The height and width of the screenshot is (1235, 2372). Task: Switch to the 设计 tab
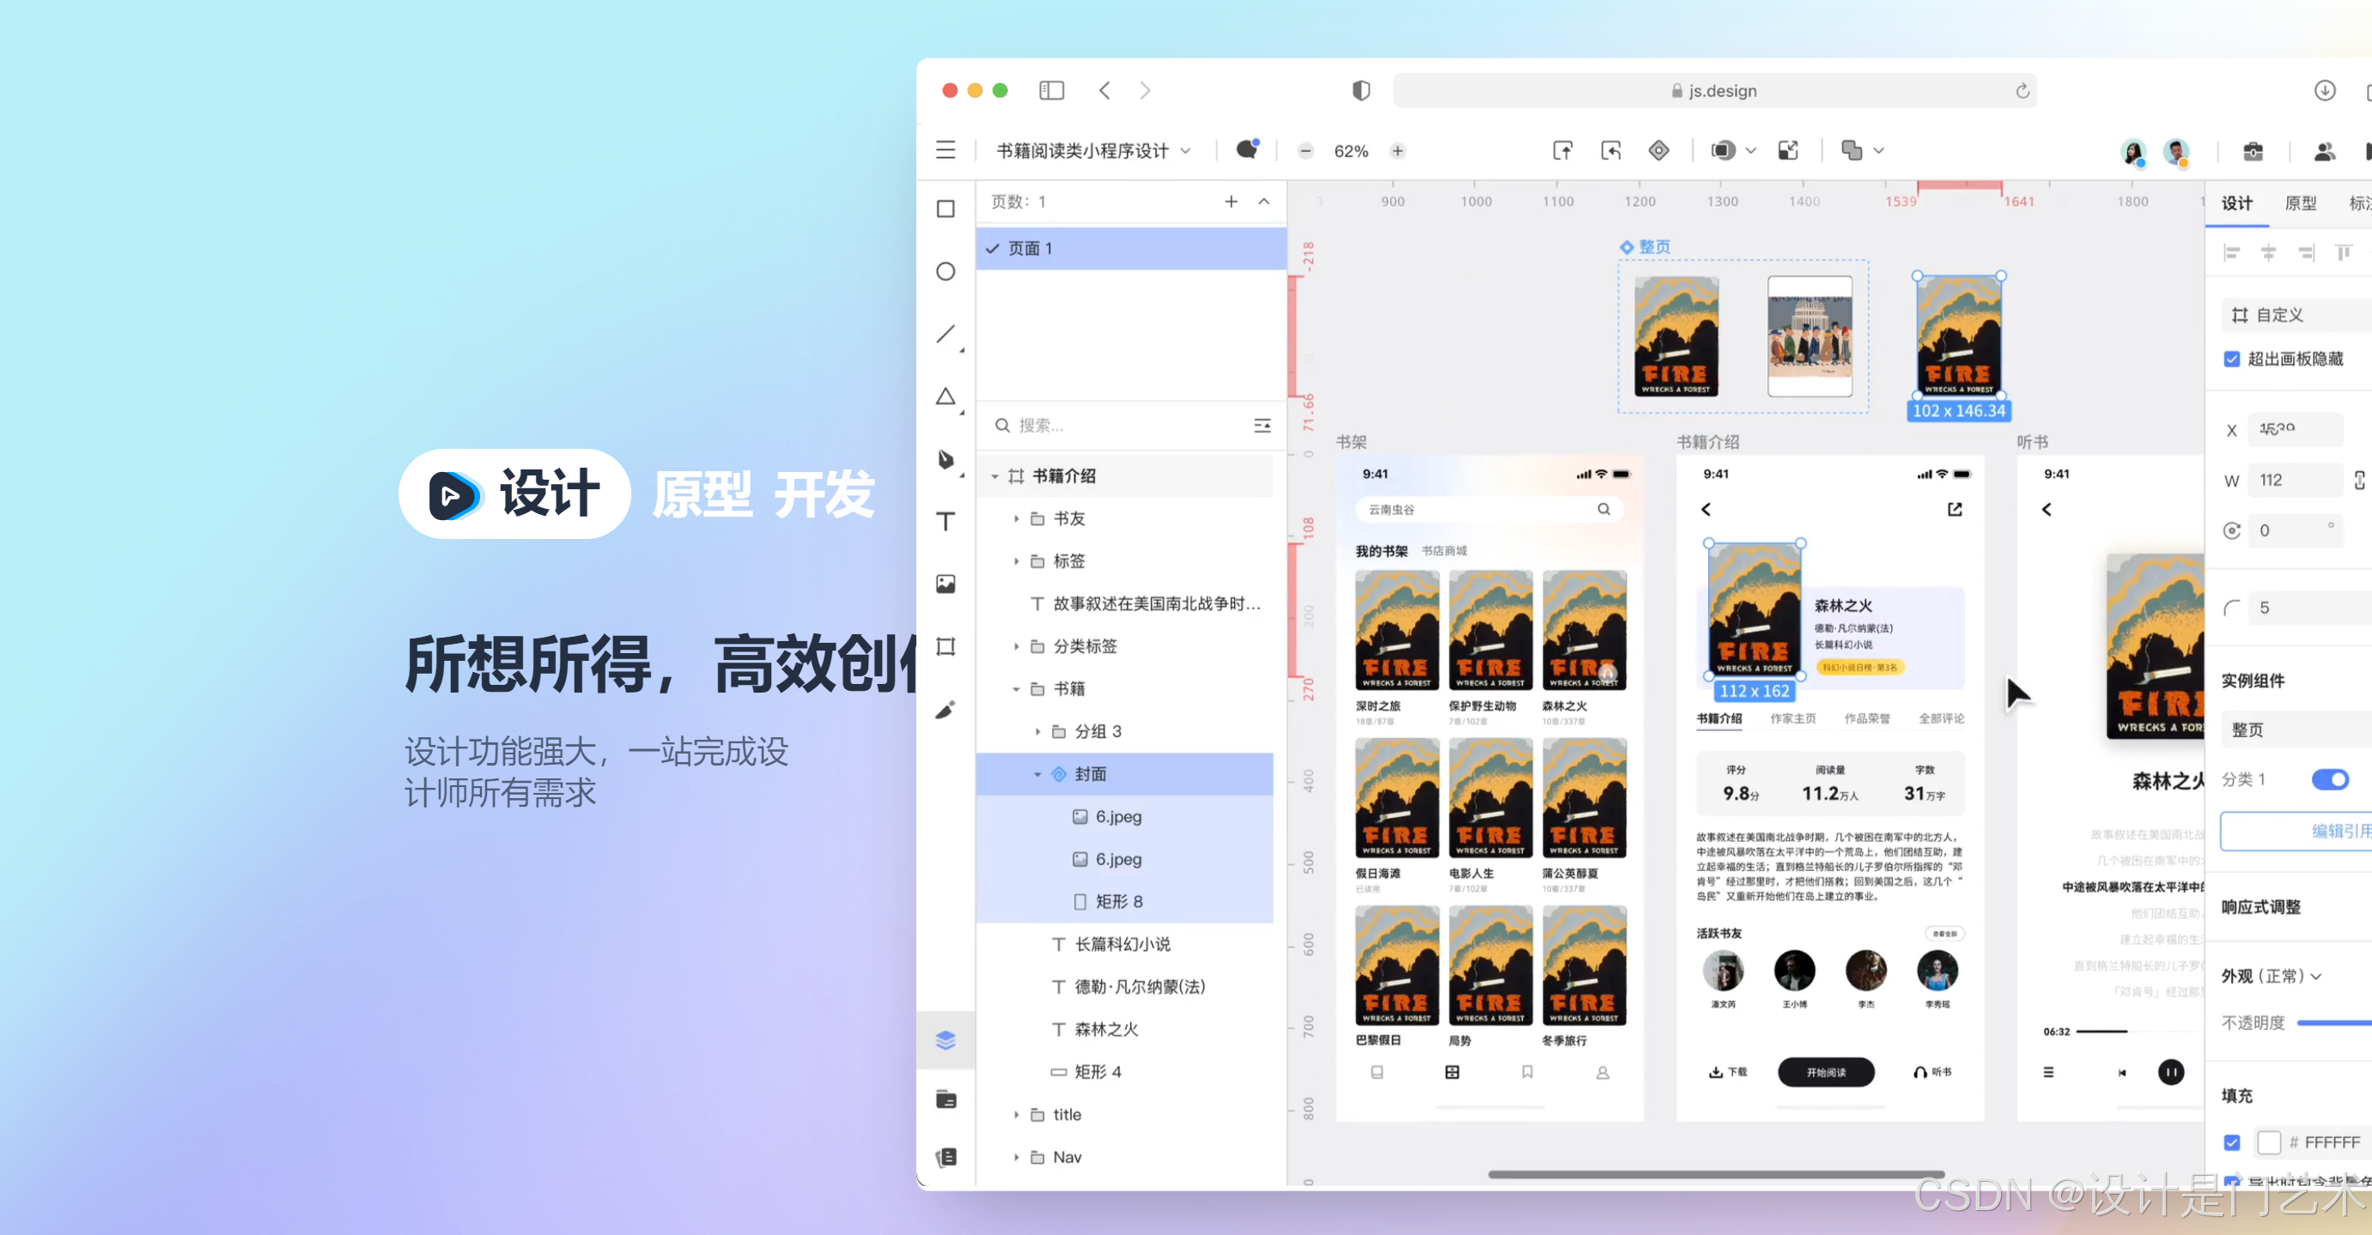(2235, 203)
